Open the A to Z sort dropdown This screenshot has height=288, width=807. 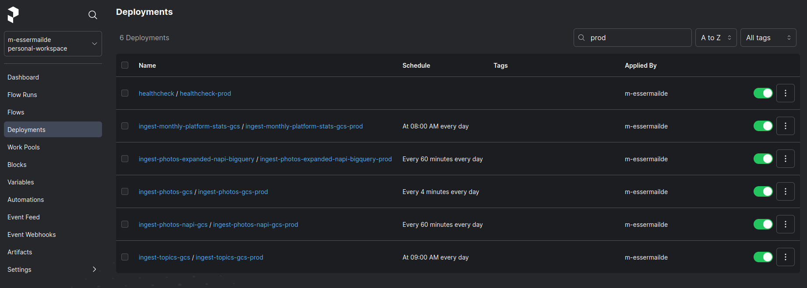tap(716, 38)
